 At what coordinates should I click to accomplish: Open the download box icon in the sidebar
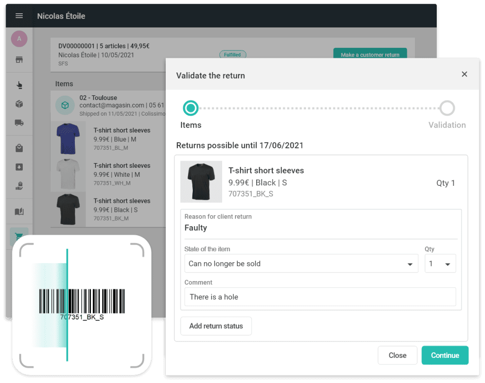pos(19,167)
